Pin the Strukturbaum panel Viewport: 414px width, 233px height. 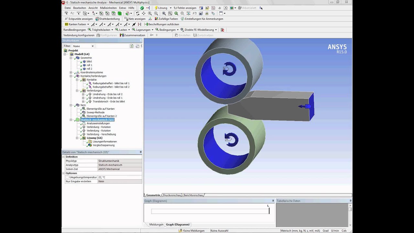[141, 40]
